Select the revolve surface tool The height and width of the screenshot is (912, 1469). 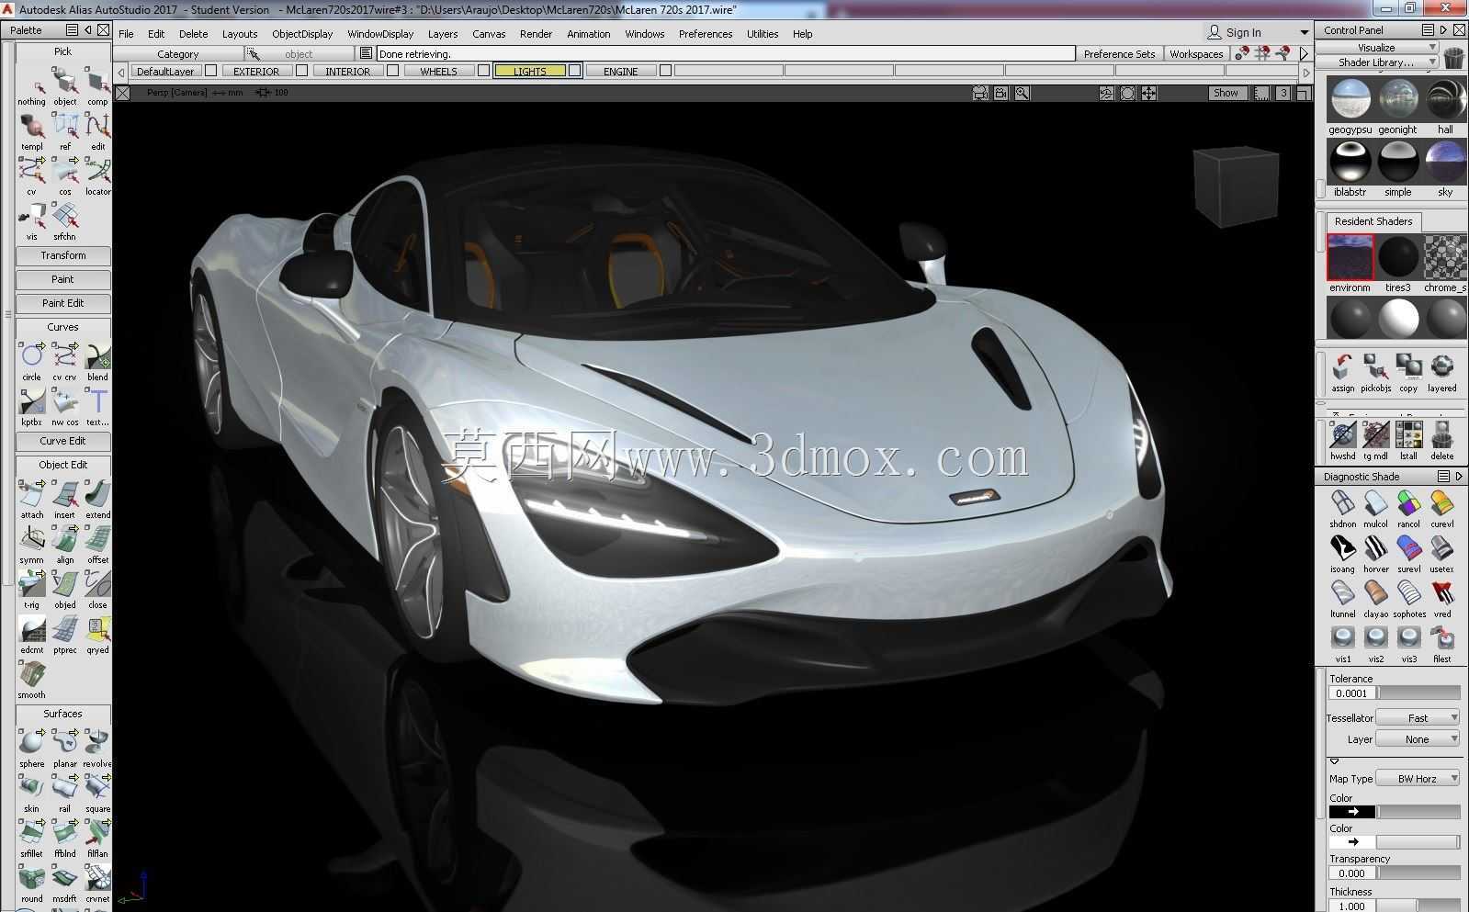(x=97, y=749)
